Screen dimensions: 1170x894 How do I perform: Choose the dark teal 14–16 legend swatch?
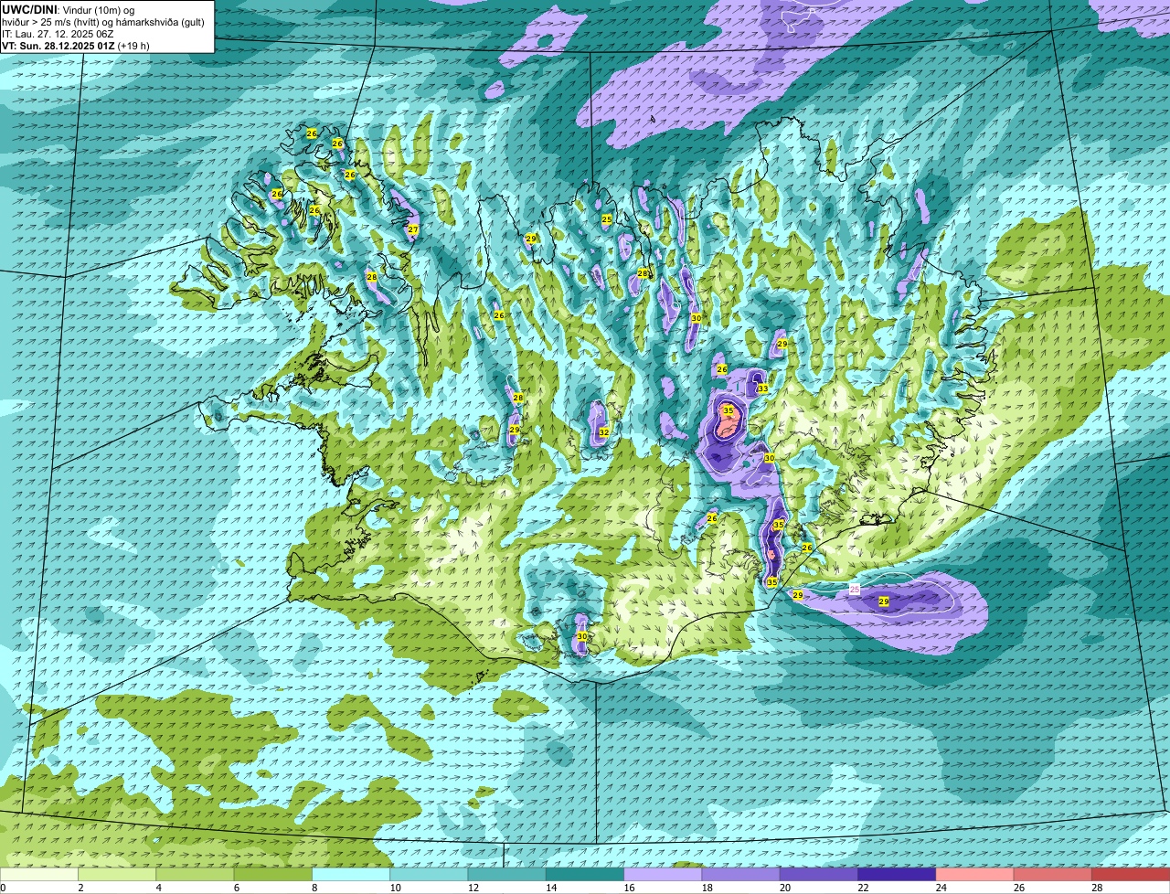point(585,874)
